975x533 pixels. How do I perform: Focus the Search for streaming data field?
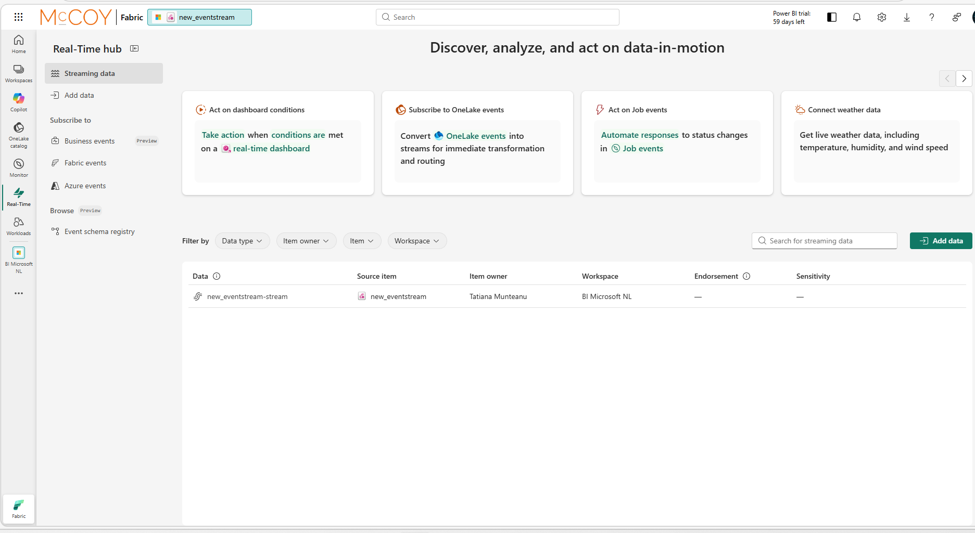[x=825, y=241]
